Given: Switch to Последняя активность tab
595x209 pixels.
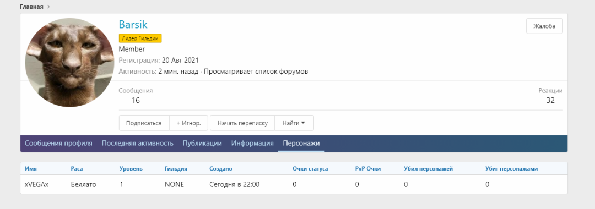Looking at the screenshot, I should tap(137, 144).
